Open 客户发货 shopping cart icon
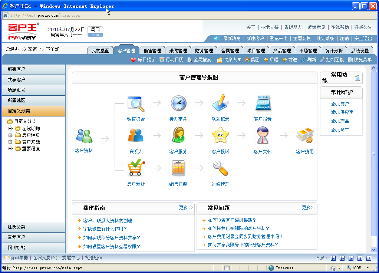Screen dimensions: 379x273 pyautogui.click(x=135, y=168)
